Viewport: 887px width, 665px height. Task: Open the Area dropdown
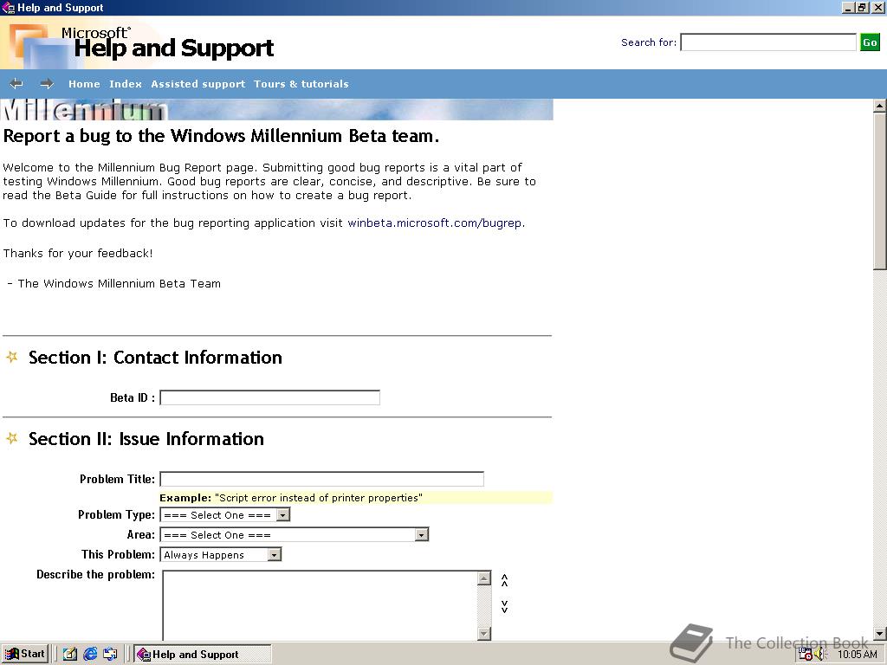[x=295, y=534]
